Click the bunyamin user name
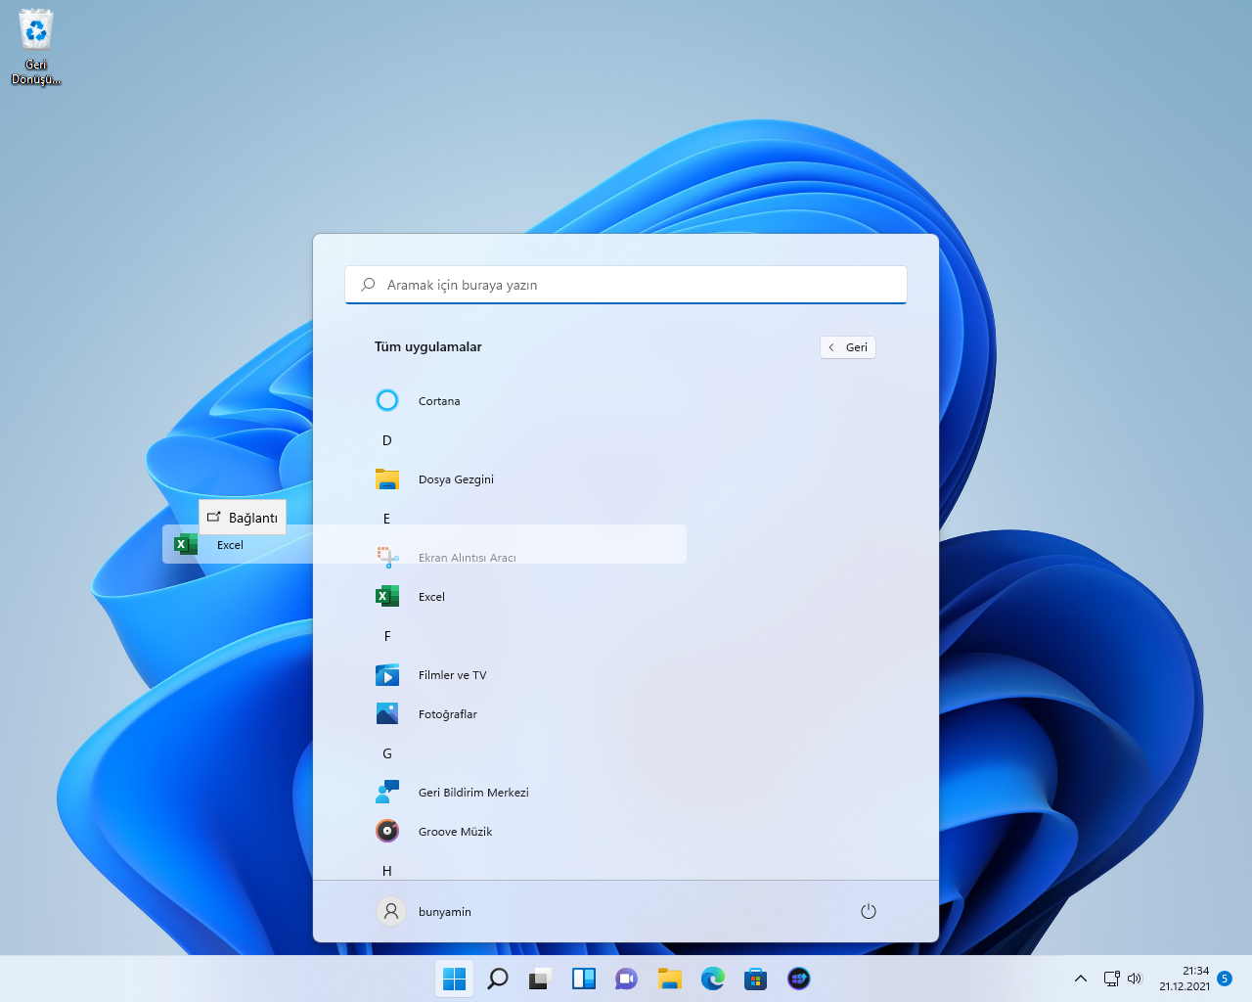This screenshot has height=1002, width=1252. (445, 912)
